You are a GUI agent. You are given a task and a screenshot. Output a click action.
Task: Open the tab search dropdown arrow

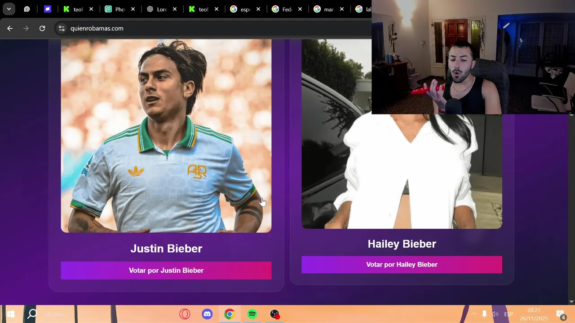coord(9,9)
